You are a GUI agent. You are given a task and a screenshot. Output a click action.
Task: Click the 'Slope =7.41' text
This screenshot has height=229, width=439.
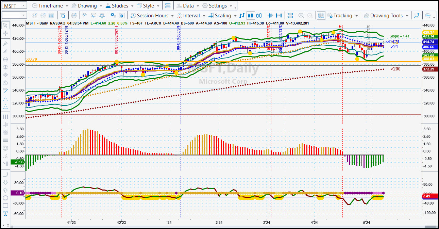click(x=399, y=36)
